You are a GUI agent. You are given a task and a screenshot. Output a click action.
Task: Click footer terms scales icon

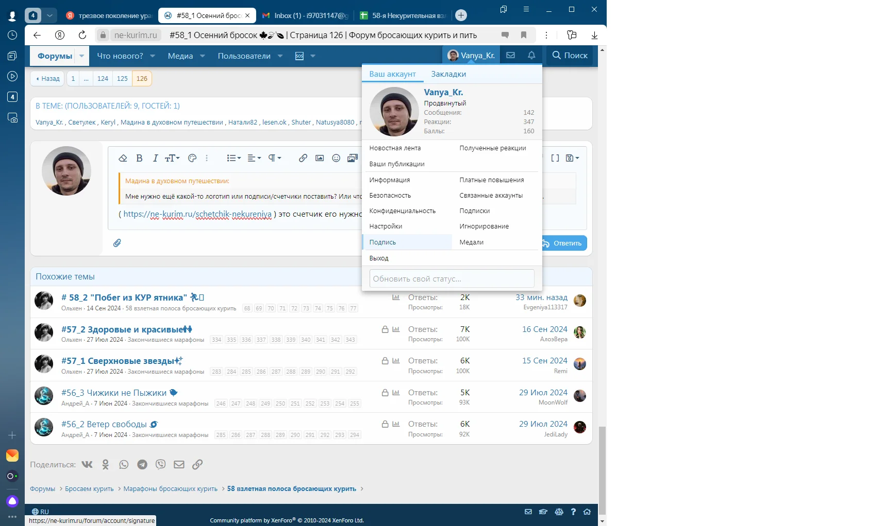point(559,512)
